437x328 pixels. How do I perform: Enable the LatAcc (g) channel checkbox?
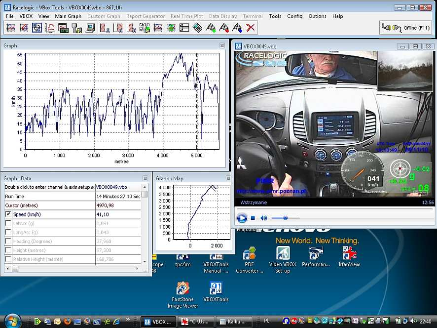pyautogui.click(x=8, y=223)
